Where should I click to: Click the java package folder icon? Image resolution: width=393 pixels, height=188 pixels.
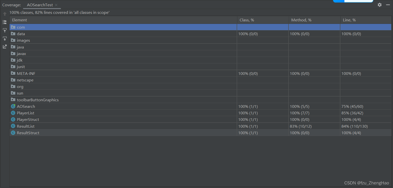pos(13,47)
